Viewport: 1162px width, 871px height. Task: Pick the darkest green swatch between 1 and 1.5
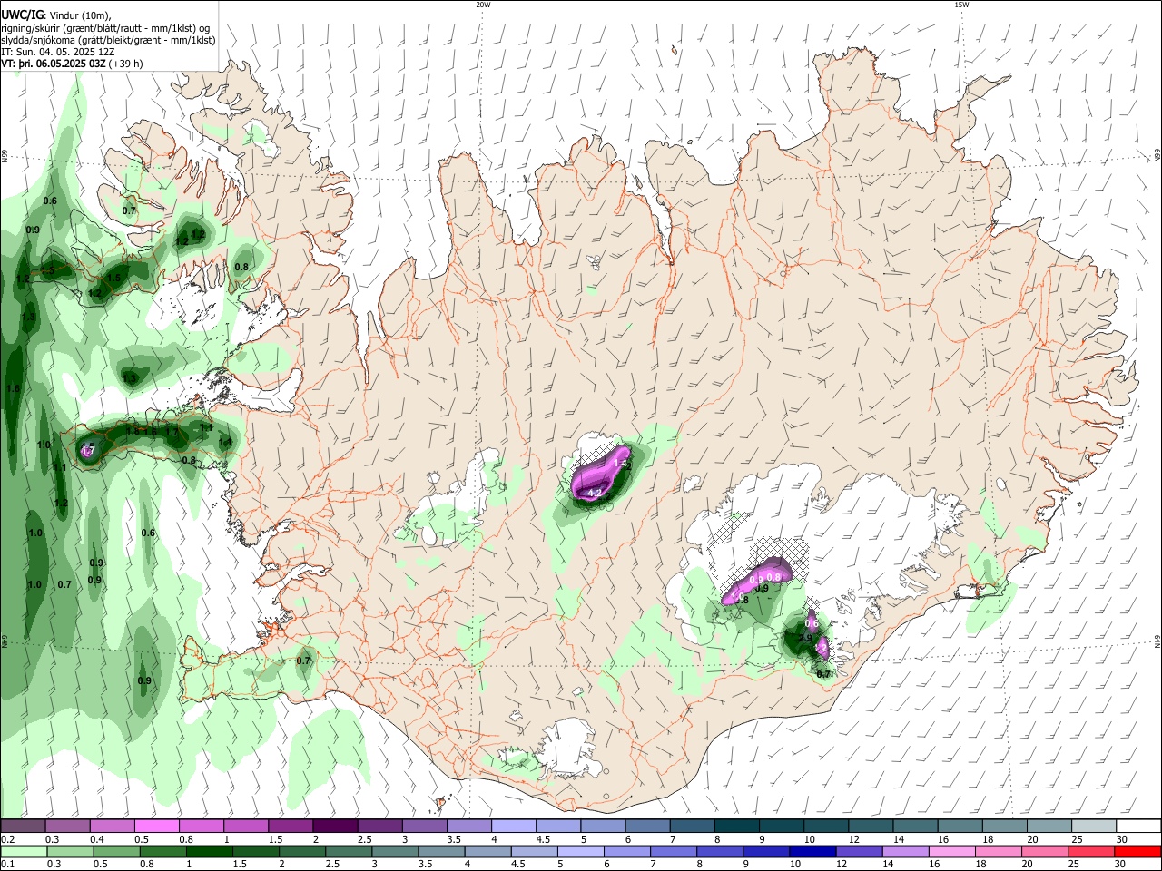(x=211, y=851)
